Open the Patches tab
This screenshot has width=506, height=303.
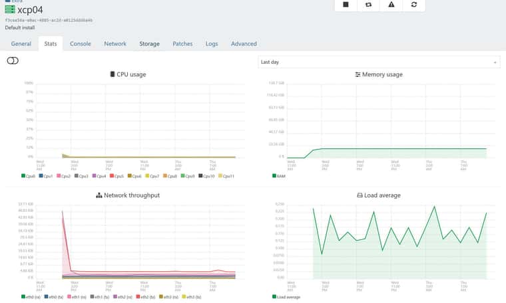tap(182, 44)
